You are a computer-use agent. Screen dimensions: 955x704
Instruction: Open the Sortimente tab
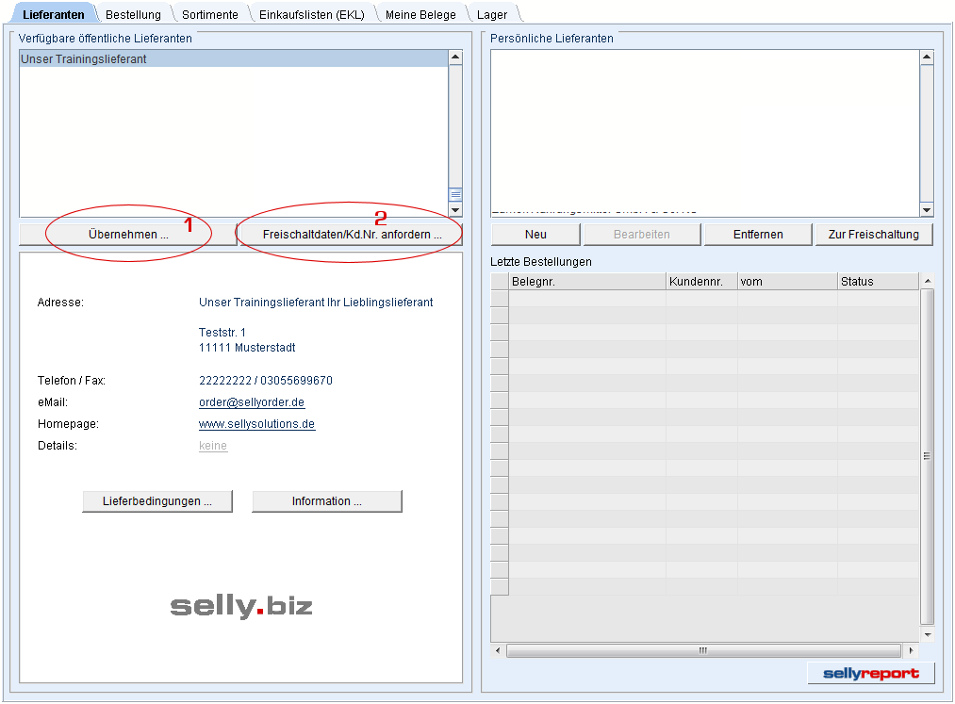[x=211, y=14]
